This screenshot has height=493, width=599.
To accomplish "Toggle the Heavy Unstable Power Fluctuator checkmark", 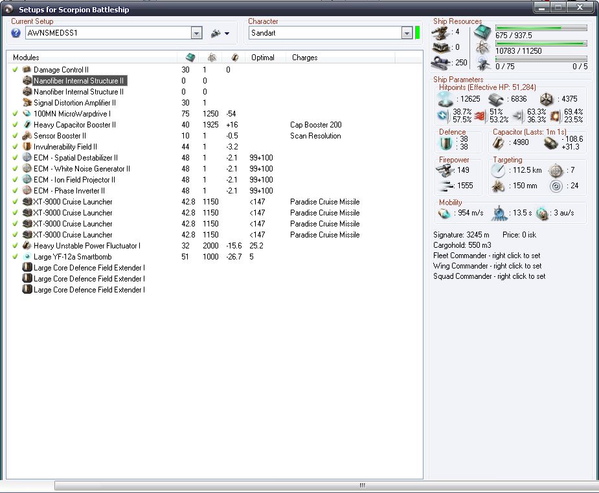I will click(x=16, y=245).
